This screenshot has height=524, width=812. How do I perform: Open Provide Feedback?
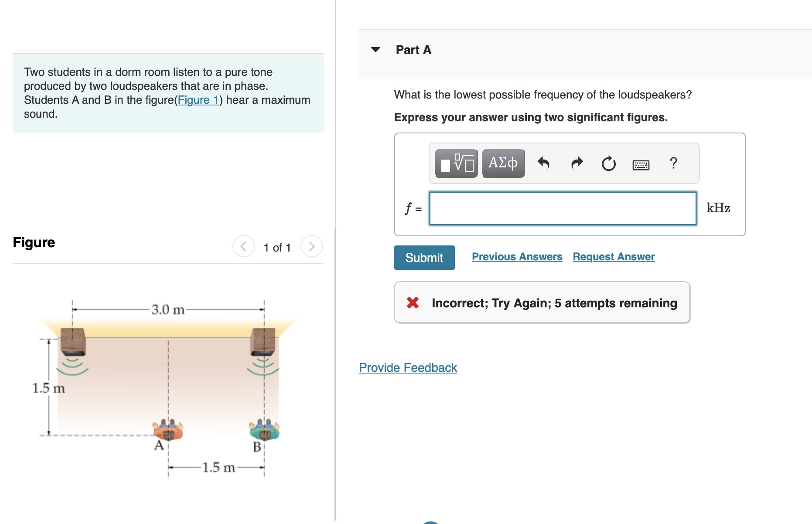point(407,367)
